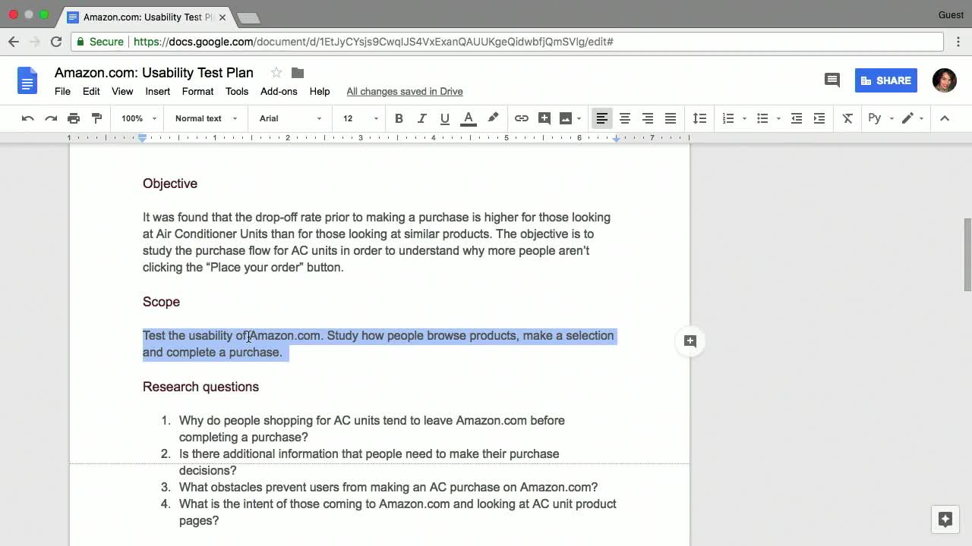Click the clear formatting icon

(x=847, y=118)
